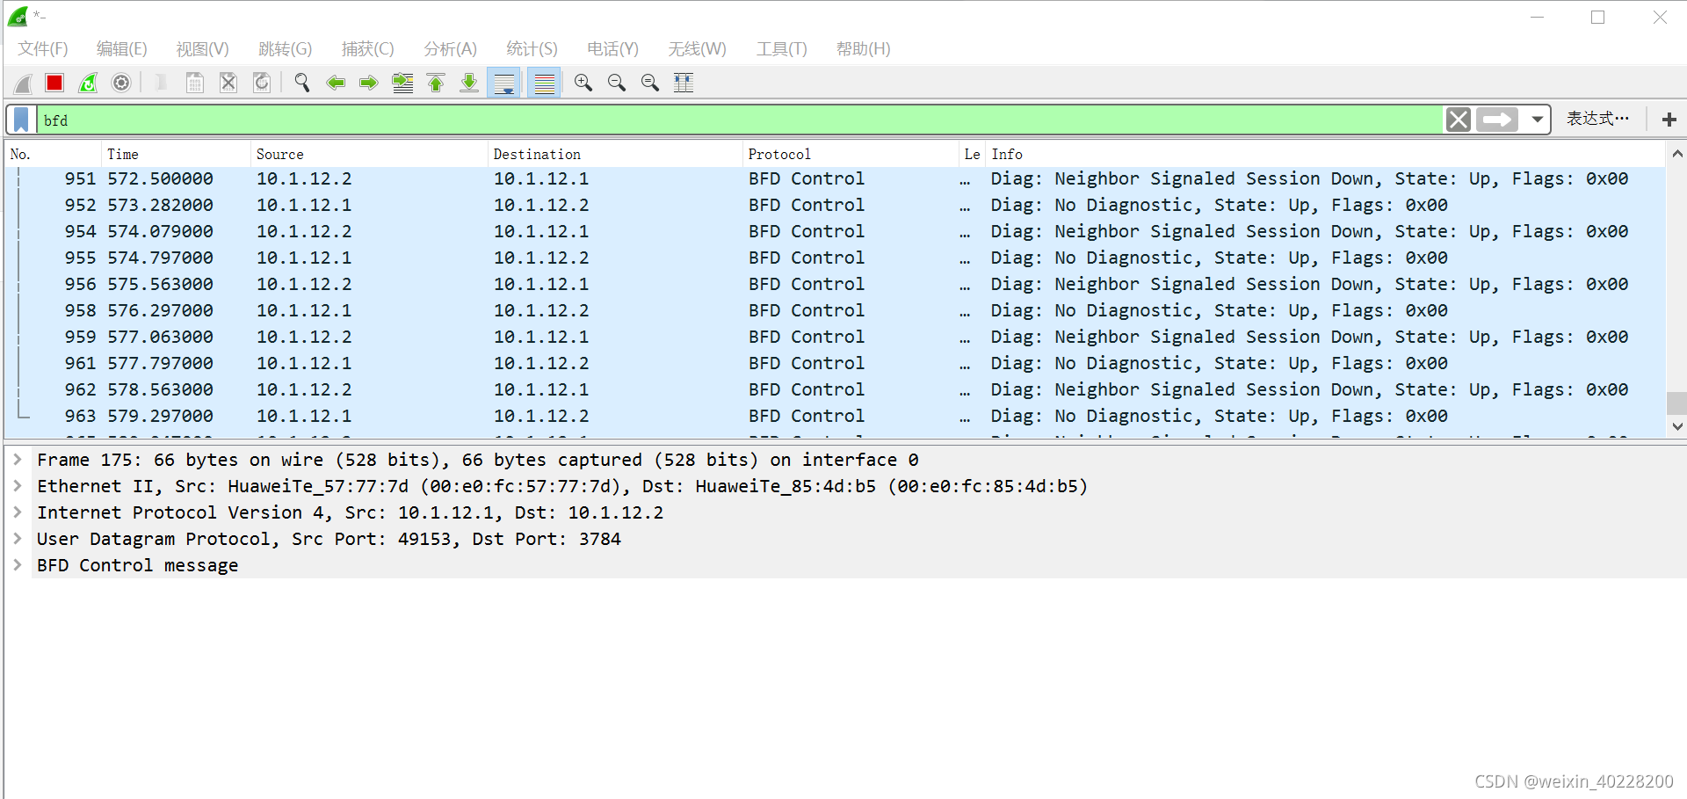
Task: Toggle auto-scroll during live capture
Action: tap(504, 83)
